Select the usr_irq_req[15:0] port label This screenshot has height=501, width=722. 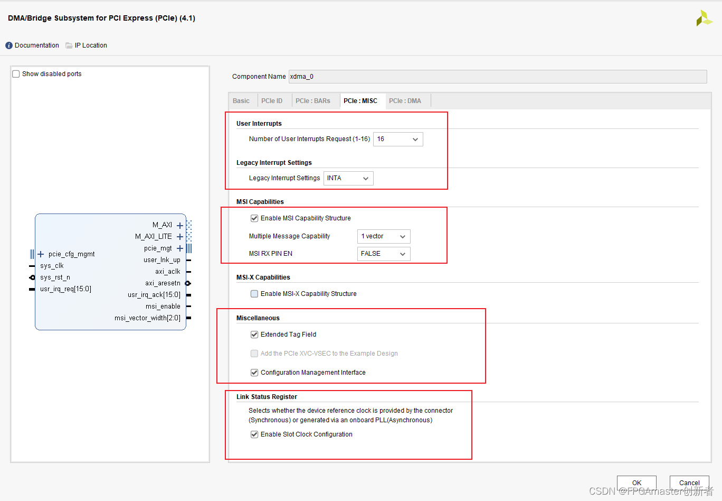tap(65, 289)
